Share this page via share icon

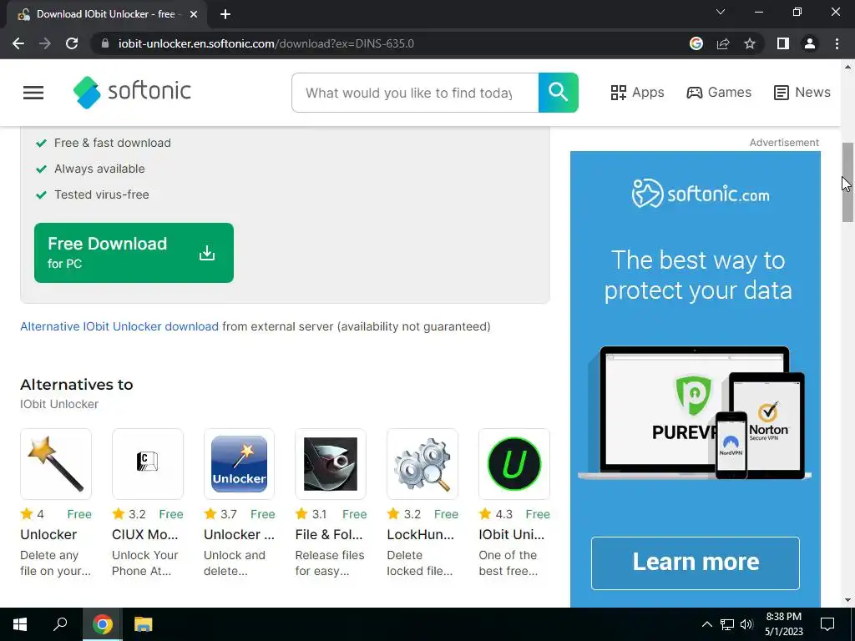(x=723, y=43)
